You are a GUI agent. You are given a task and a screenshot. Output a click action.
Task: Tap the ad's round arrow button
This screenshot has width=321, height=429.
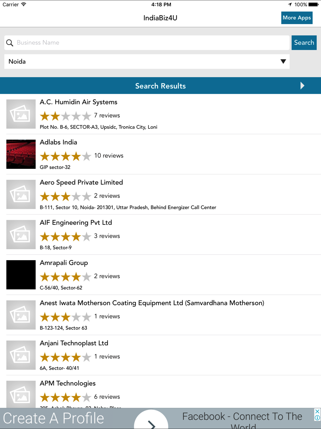click(151, 420)
